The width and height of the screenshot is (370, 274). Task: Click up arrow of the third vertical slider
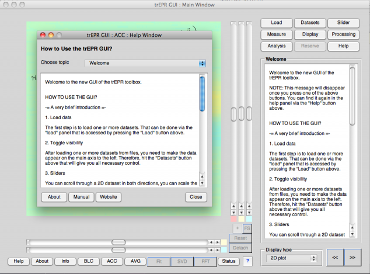coord(249,206)
